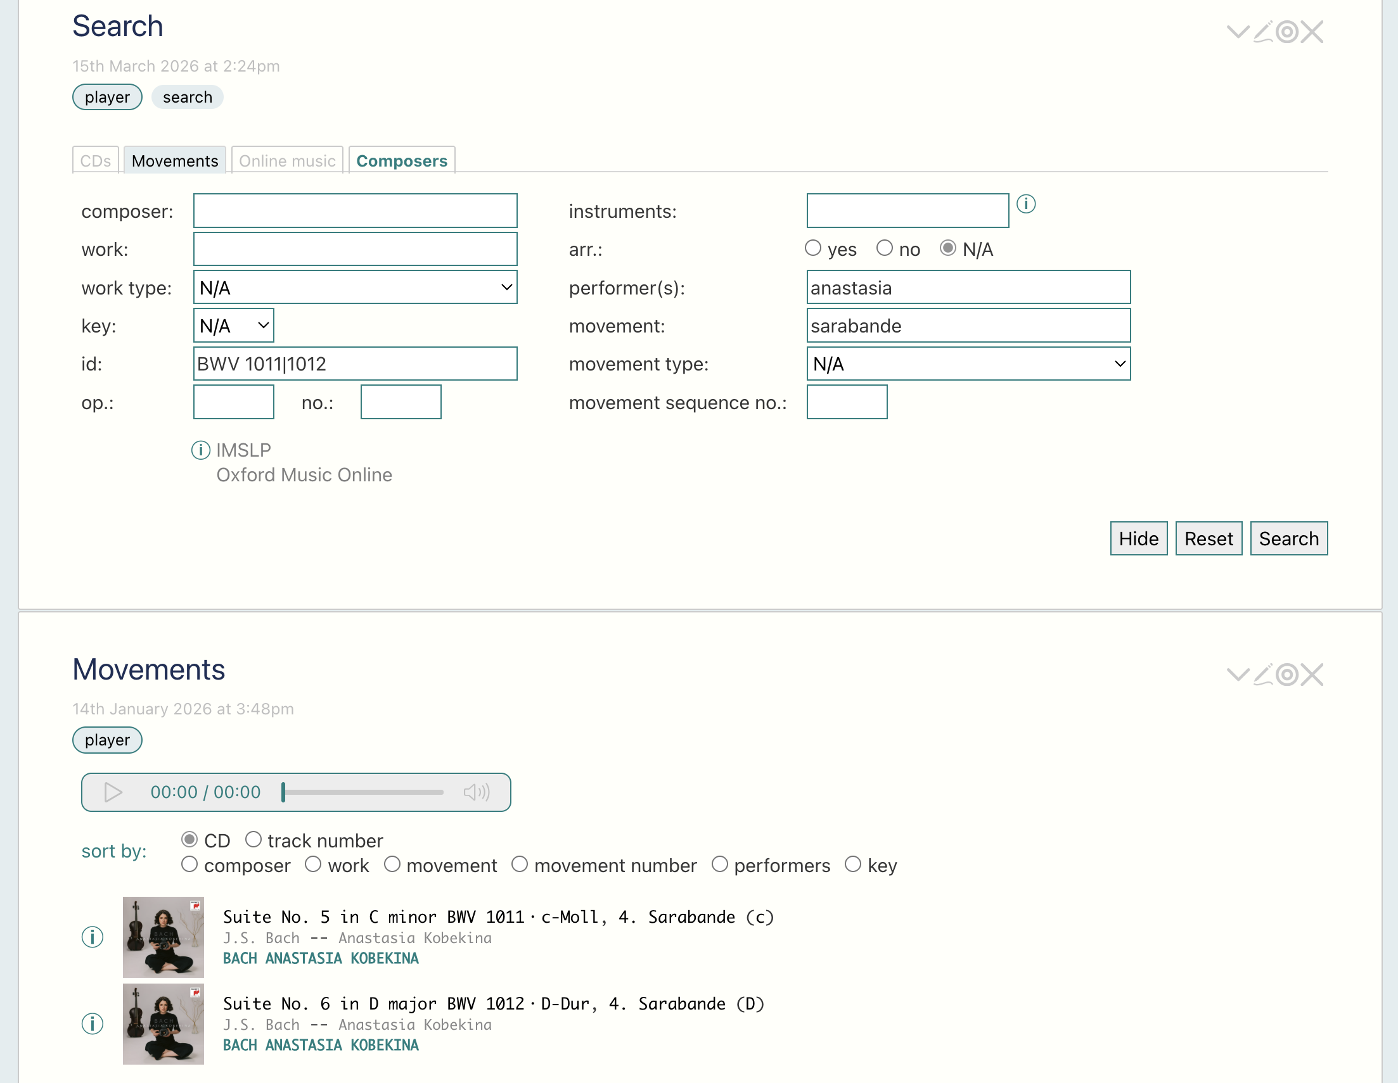Click the pencil edit icon in Movements panel

(1262, 674)
